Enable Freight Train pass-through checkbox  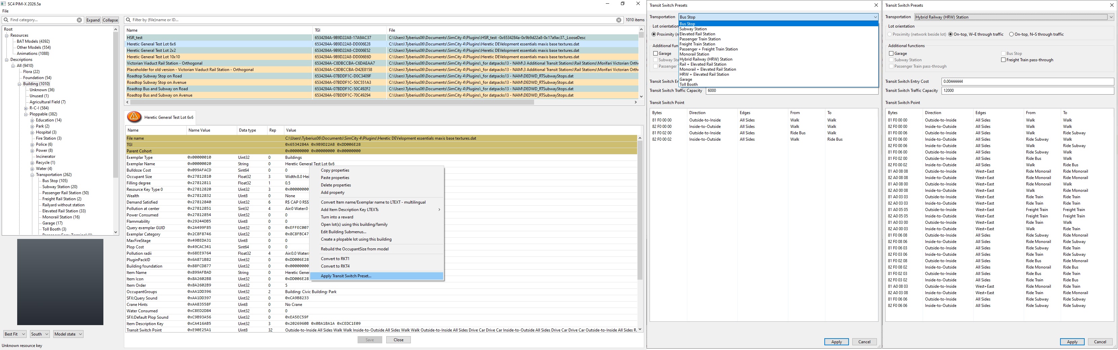click(1027, 60)
